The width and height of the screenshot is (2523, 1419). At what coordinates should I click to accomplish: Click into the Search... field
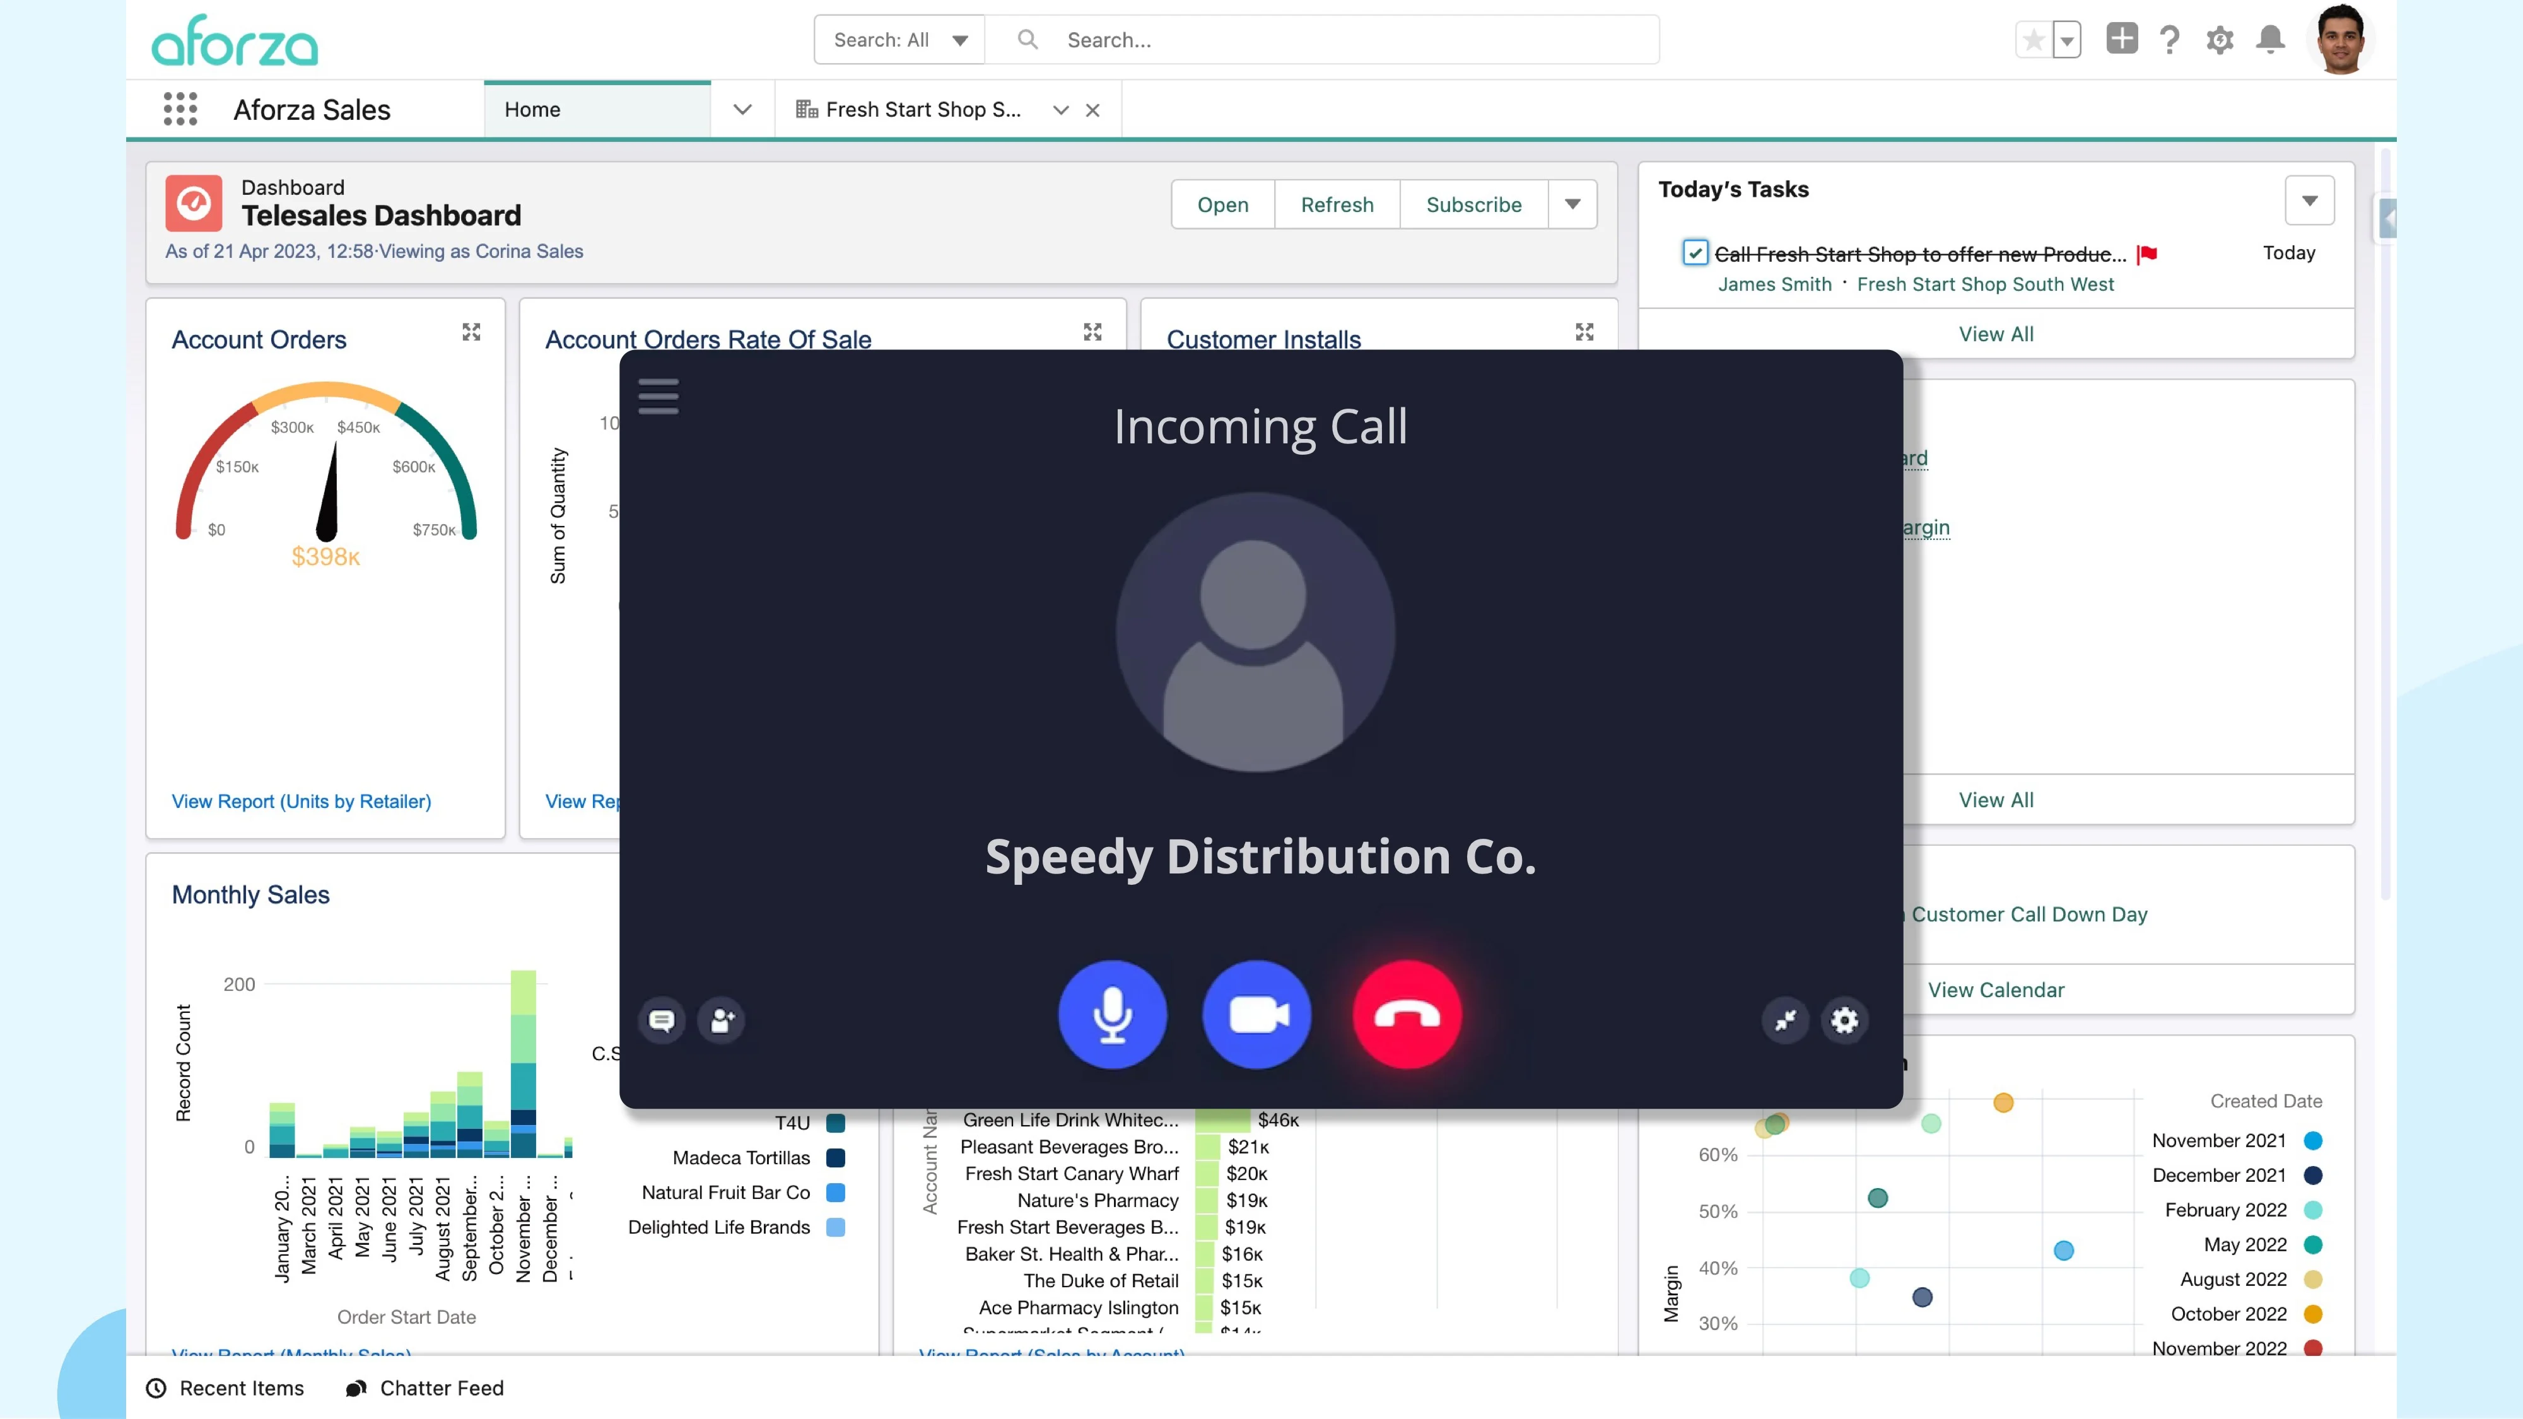point(1322,40)
